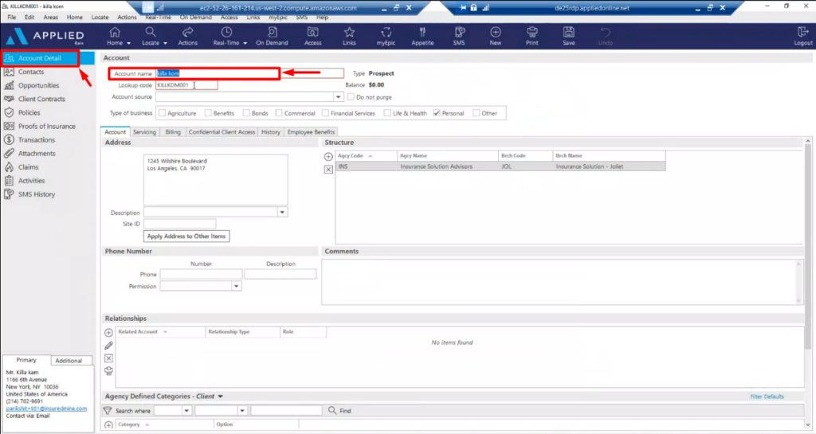816x434 pixels.
Task: Open the Links star icon
Action: point(349,32)
